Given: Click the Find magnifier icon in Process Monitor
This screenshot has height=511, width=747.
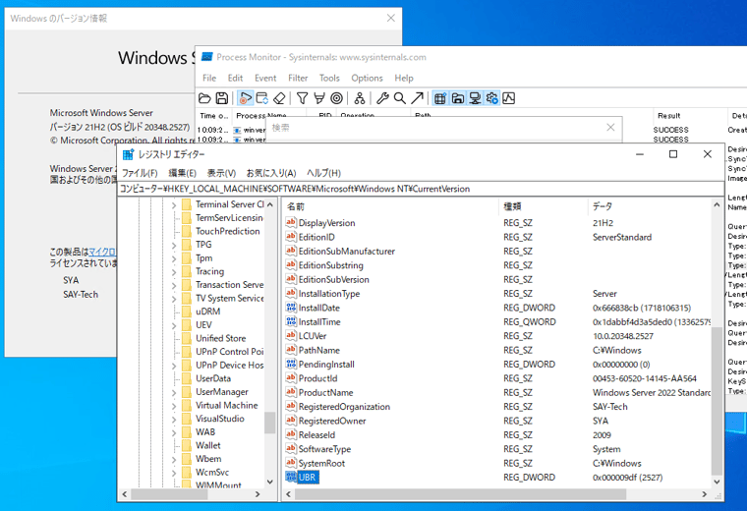Looking at the screenshot, I should tap(400, 98).
